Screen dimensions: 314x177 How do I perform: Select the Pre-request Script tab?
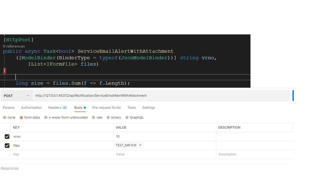[x=107, y=108]
